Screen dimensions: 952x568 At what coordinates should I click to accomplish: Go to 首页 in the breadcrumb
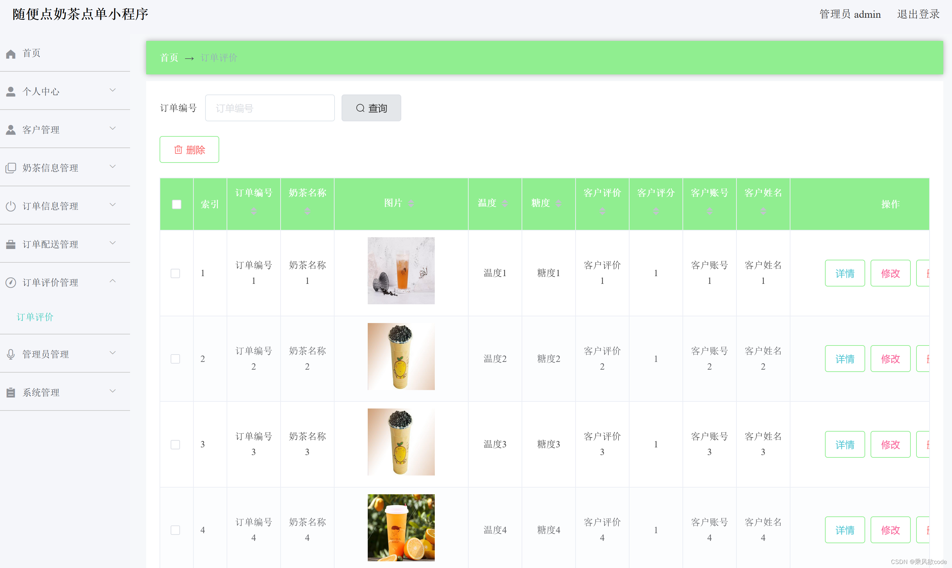[x=169, y=58]
